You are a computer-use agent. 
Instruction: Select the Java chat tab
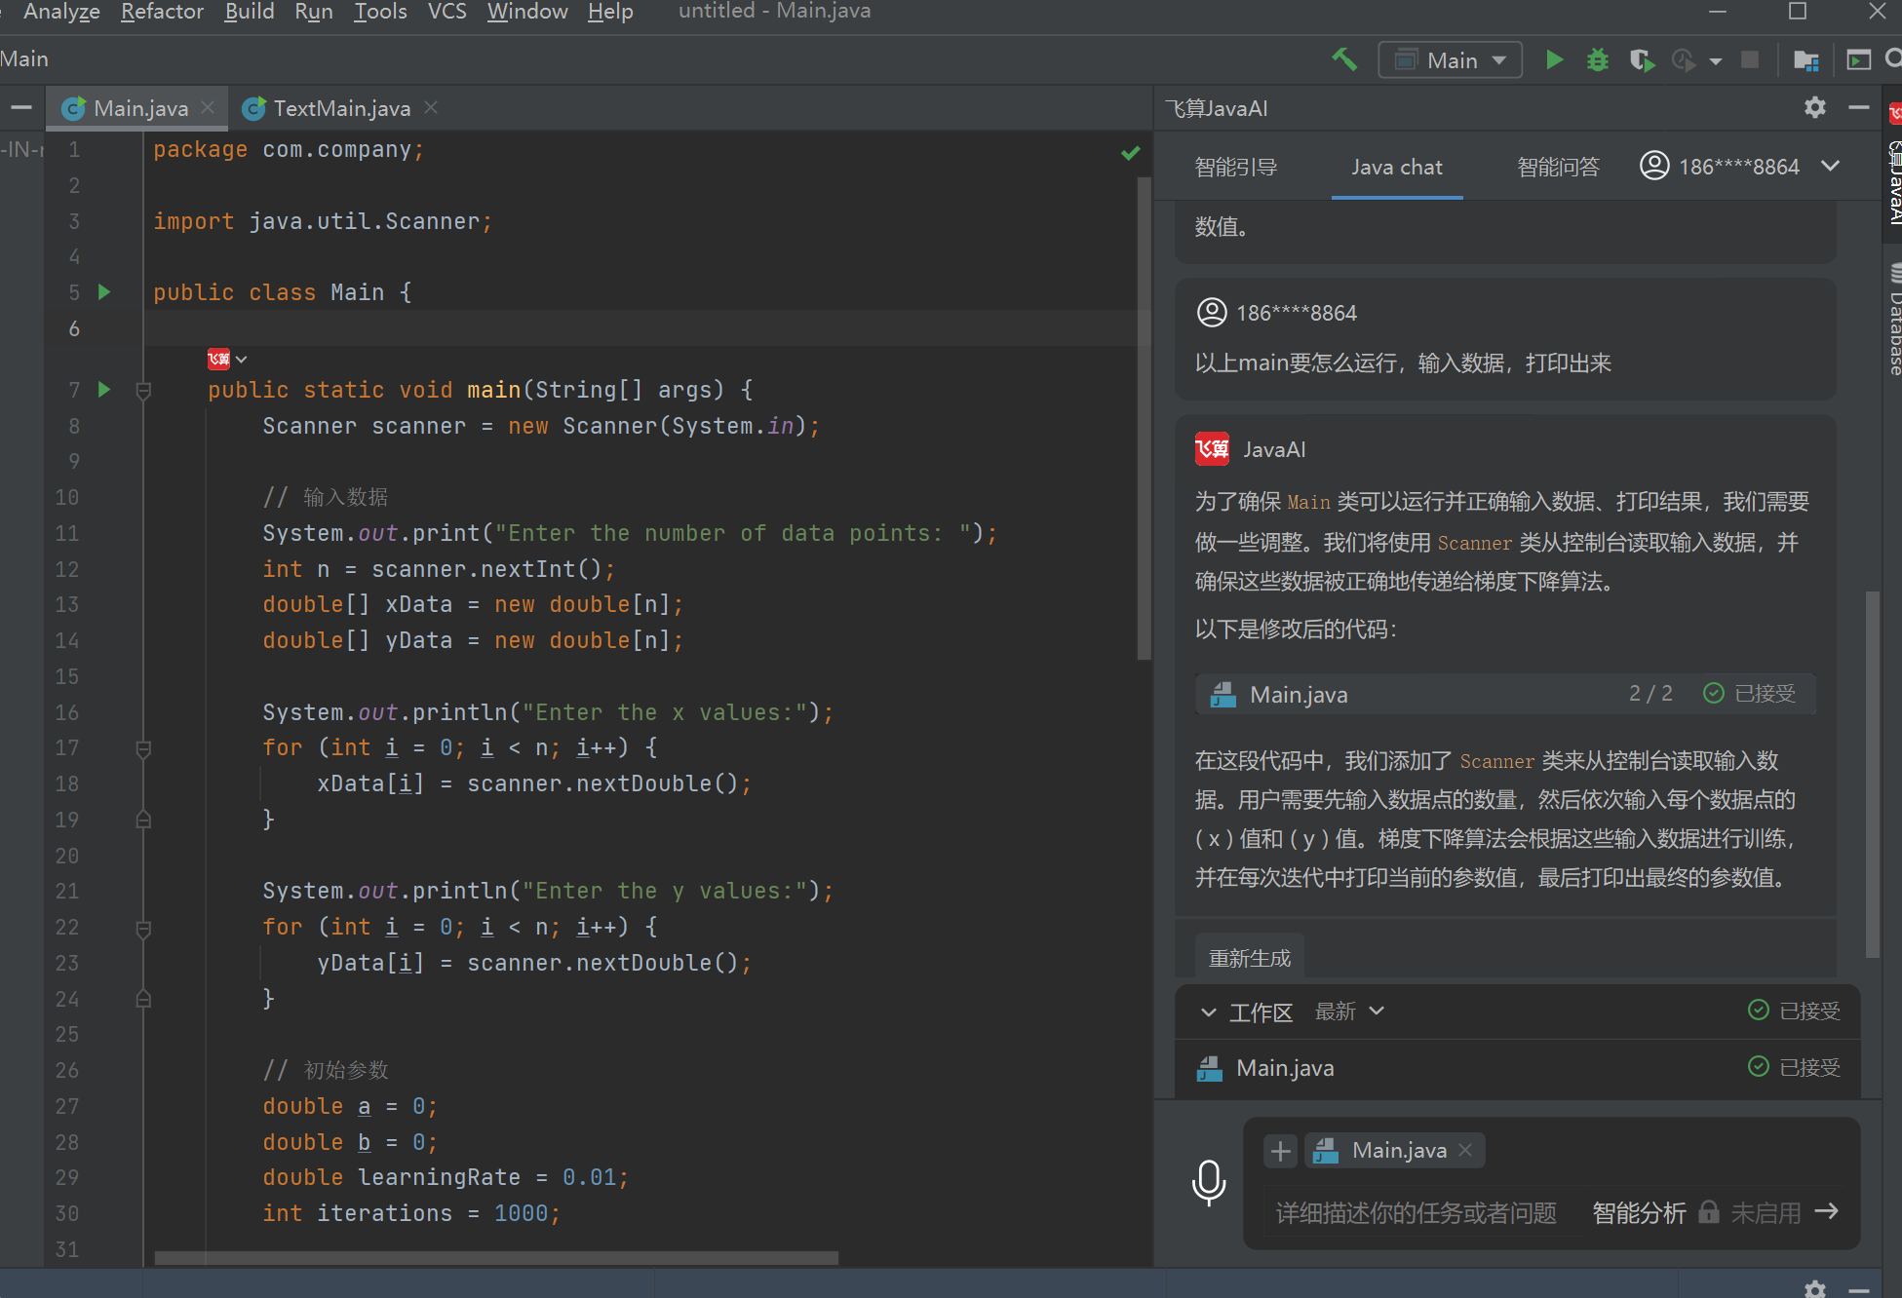pyautogui.click(x=1397, y=167)
